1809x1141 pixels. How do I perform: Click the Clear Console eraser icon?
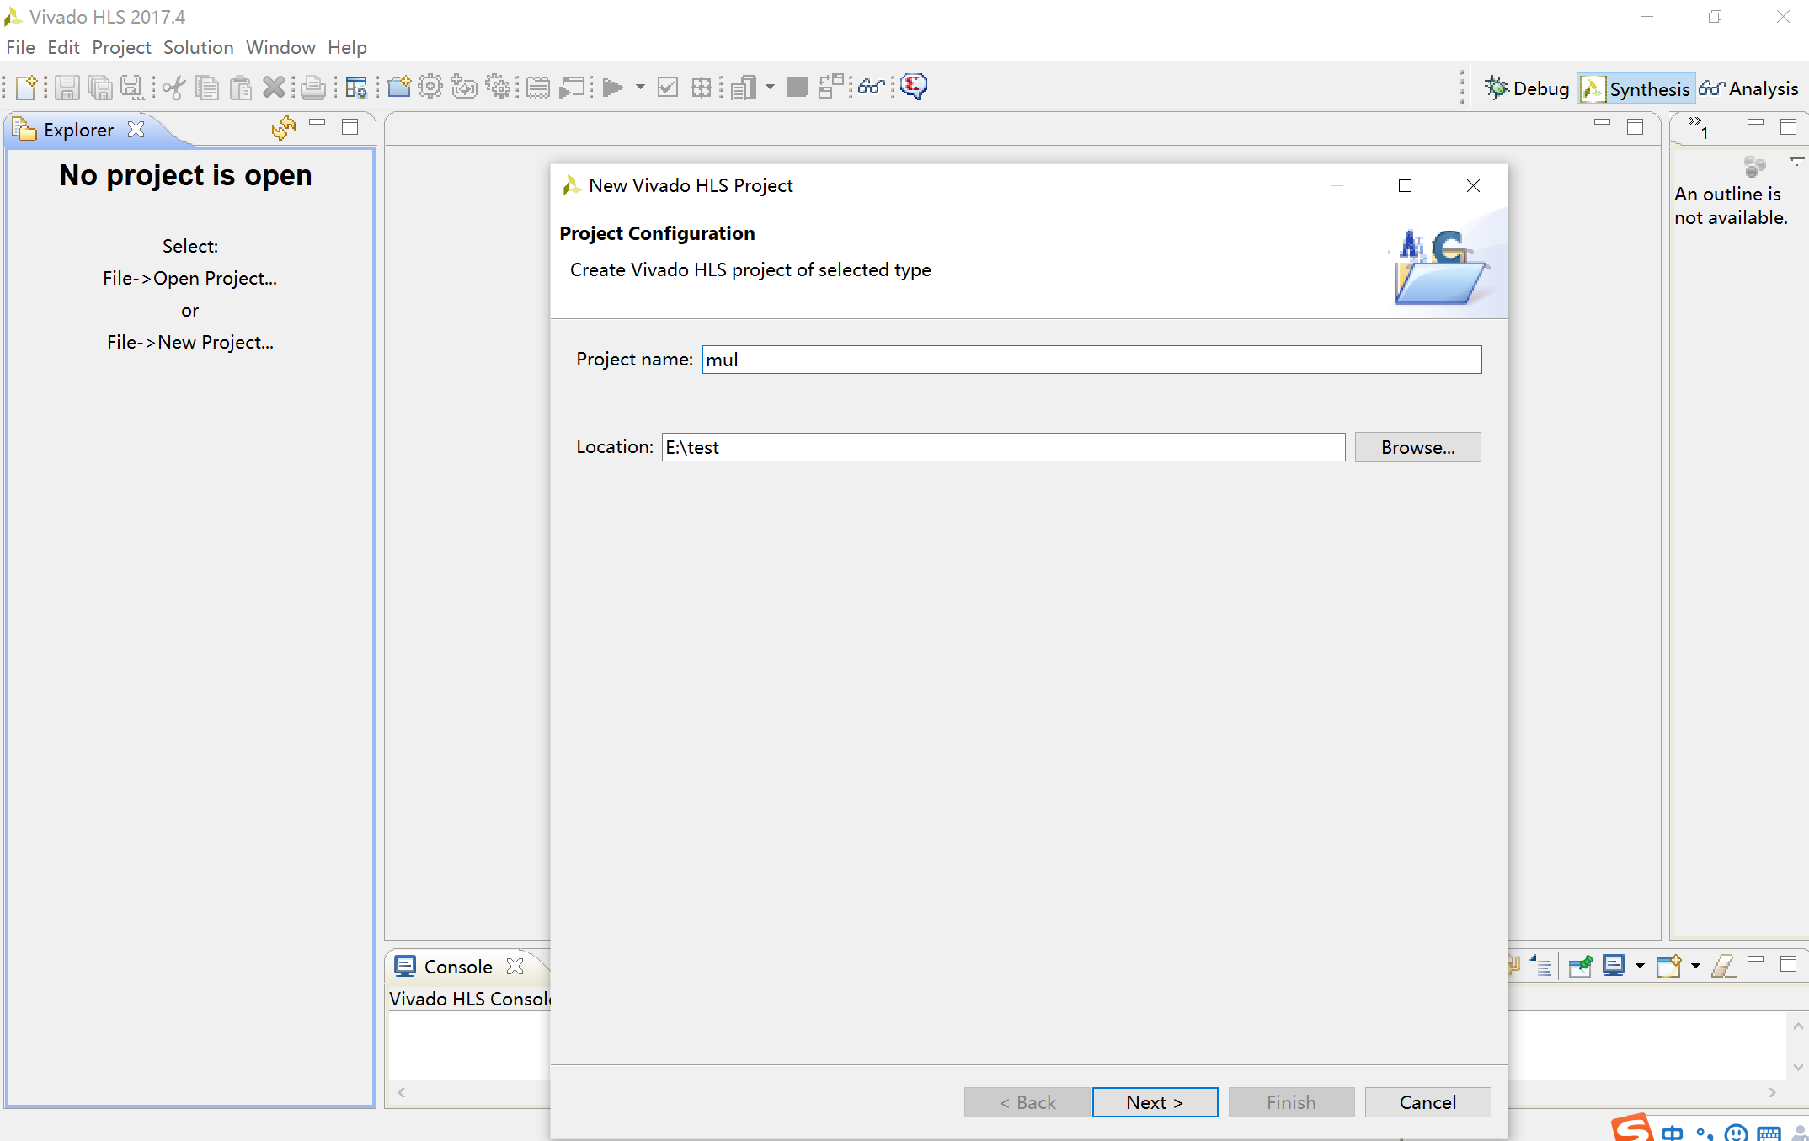[x=1723, y=965]
